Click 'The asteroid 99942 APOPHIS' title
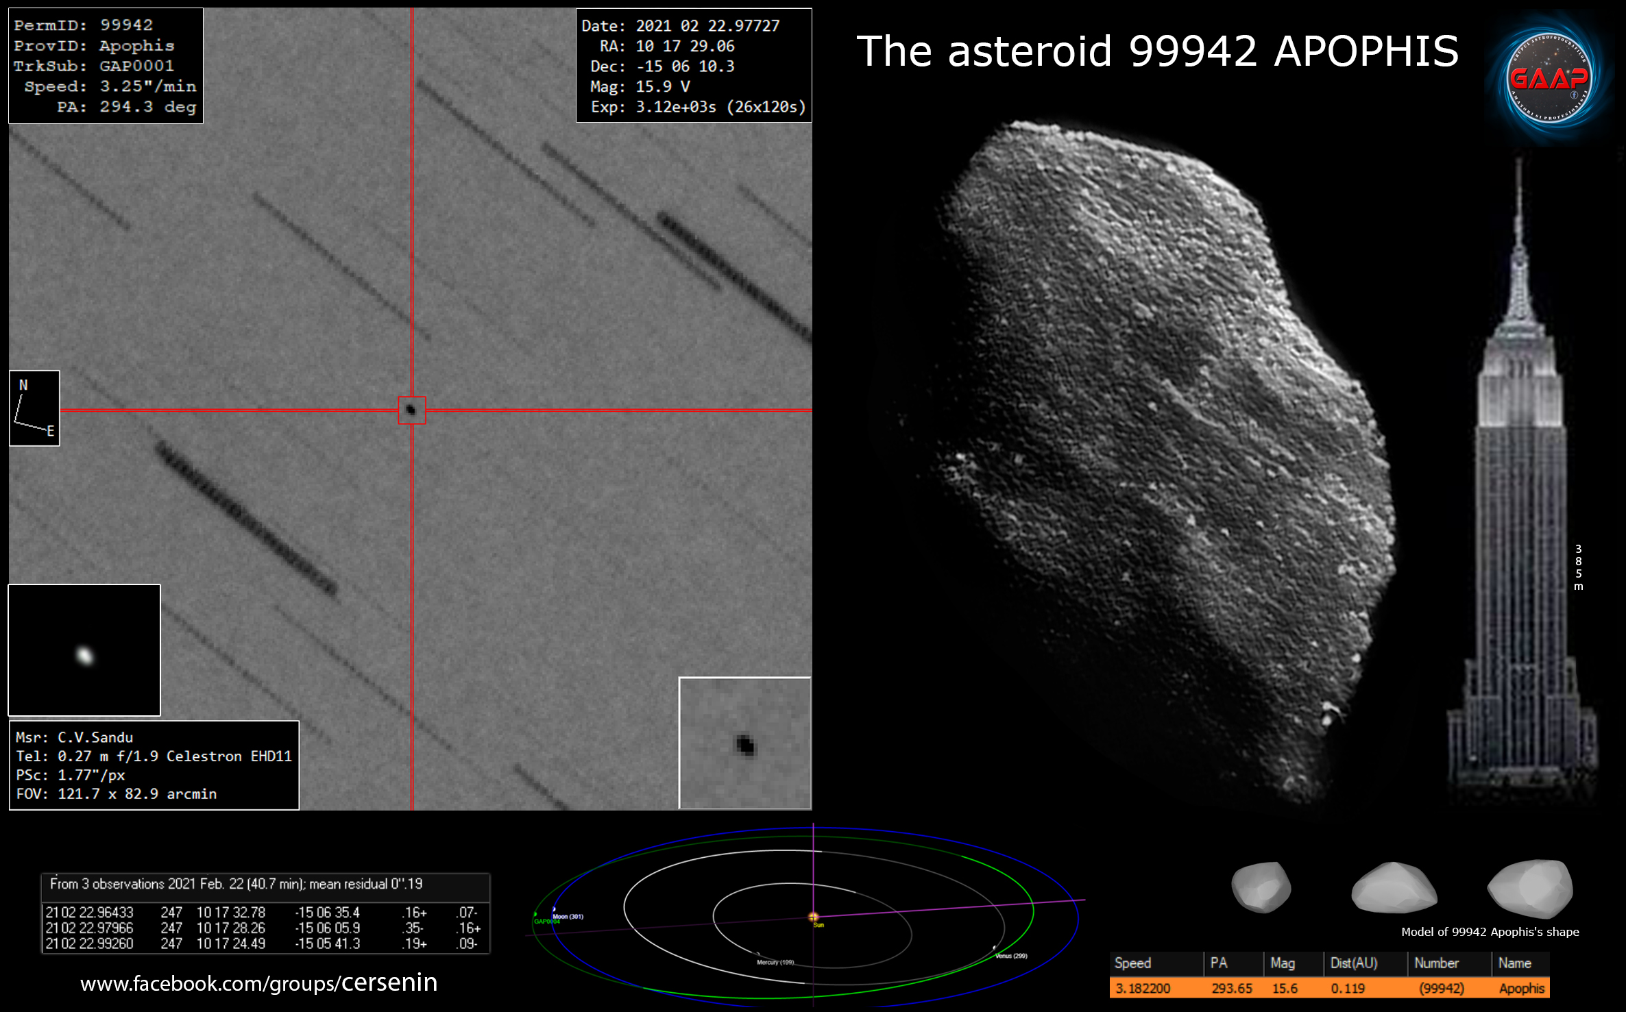Image resolution: width=1626 pixels, height=1012 pixels. (x=1158, y=51)
